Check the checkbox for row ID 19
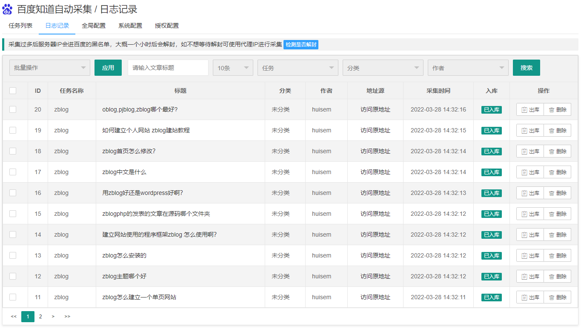The image size is (581, 329). 13,130
